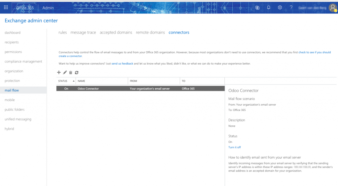Viewport: 338px width, 186px height.
Task: Add a new connector with plus icon
Action: pyautogui.click(x=59, y=72)
